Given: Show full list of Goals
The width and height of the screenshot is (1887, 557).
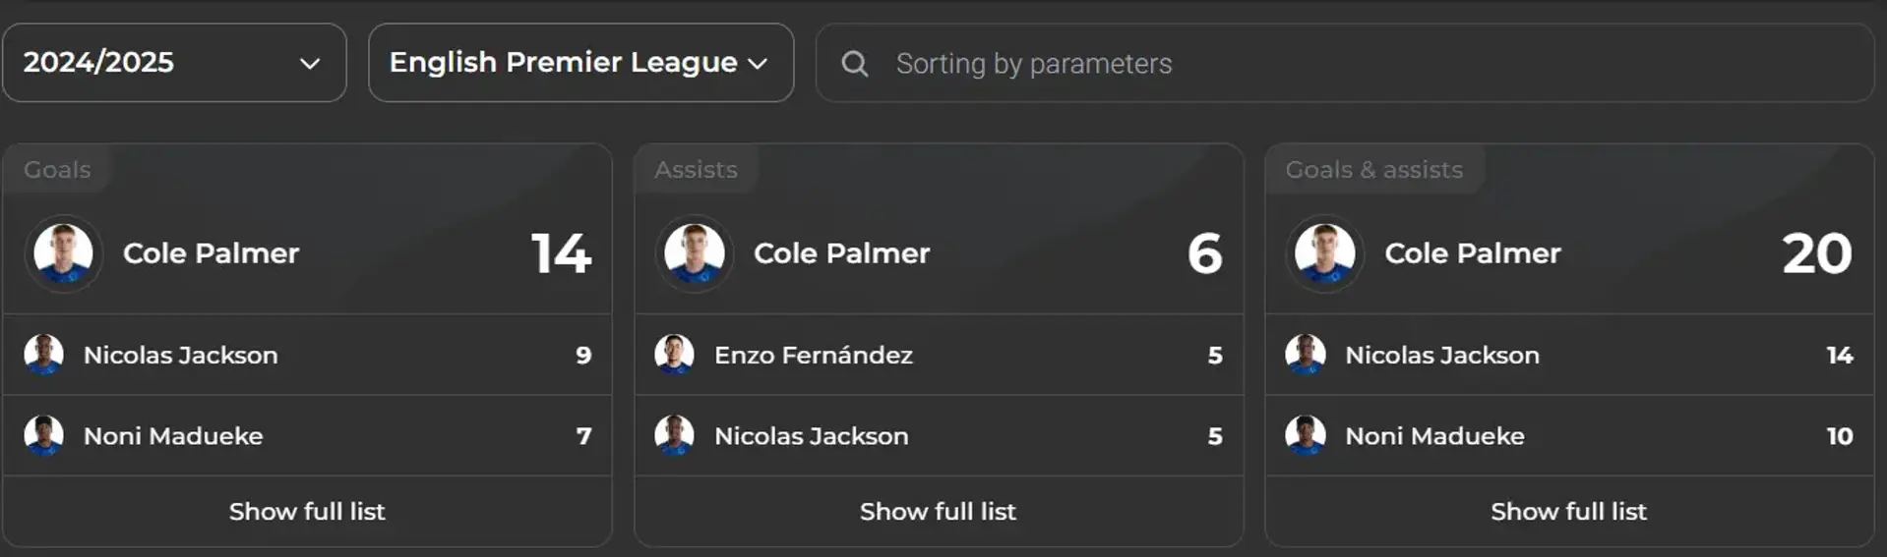Looking at the screenshot, I should coord(307,512).
